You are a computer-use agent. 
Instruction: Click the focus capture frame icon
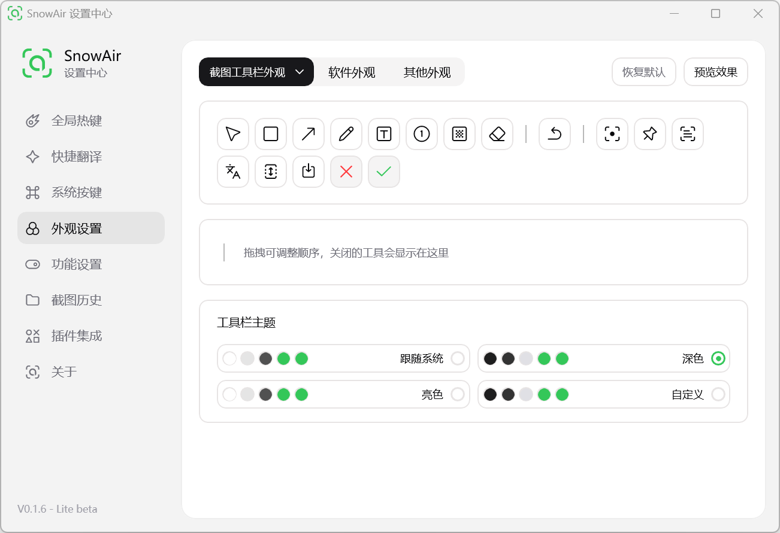(612, 134)
